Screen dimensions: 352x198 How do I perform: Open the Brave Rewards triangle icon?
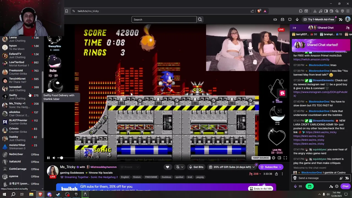point(265,11)
